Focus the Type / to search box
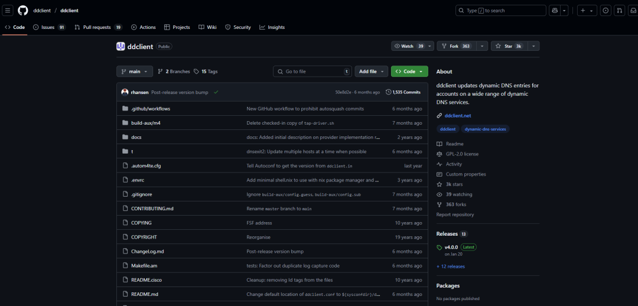Image resolution: width=638 pixels, height=306 pixels. pyautogui.click(x=500, y=11)
